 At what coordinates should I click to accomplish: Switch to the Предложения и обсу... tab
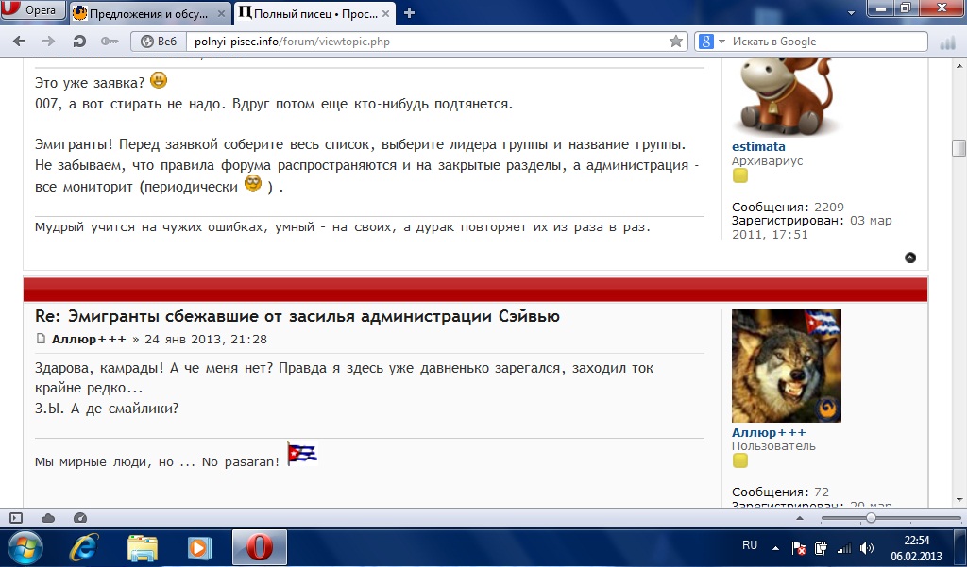(x=148, y=13)
